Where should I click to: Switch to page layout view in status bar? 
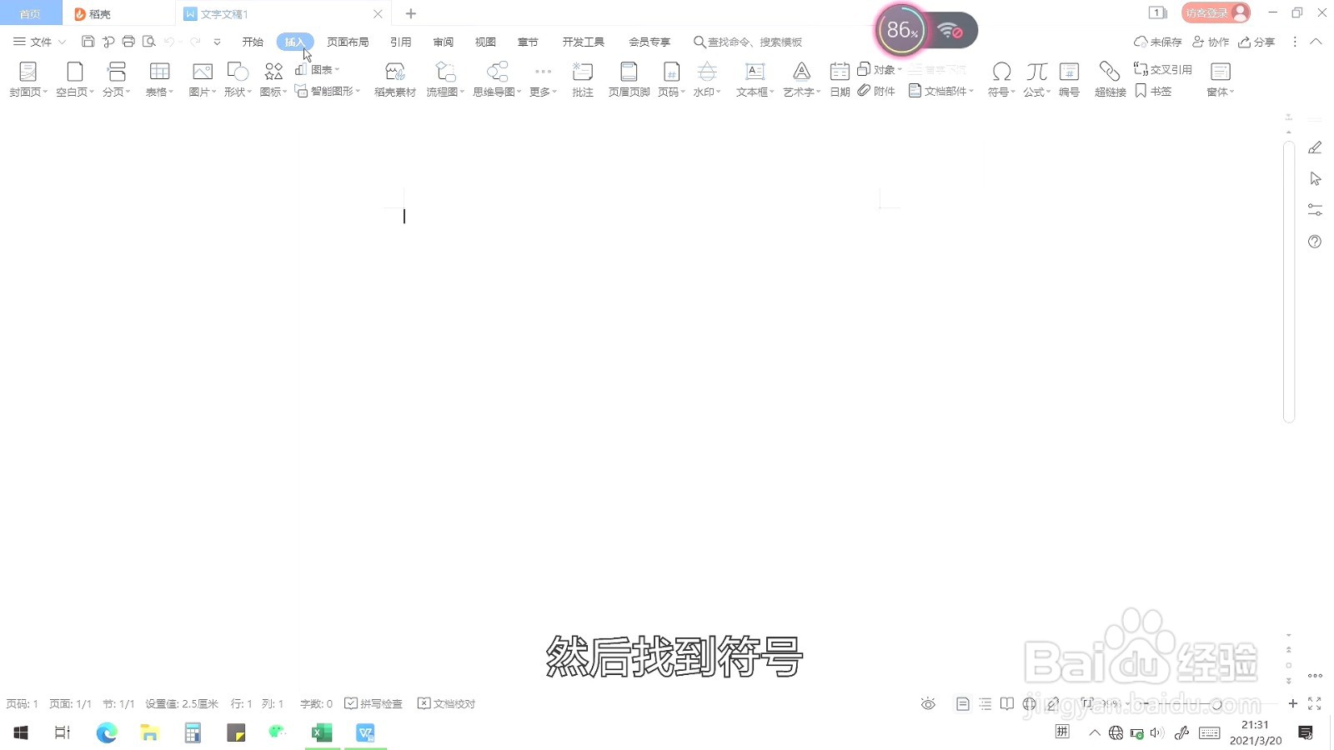click(x=962, y=704)
